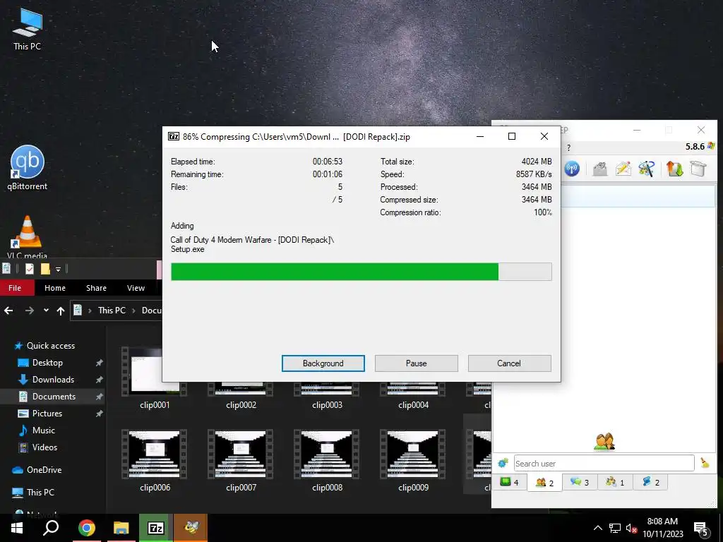Open taskbar Search magnifier
Screen dimensions: 723x542
51,528
